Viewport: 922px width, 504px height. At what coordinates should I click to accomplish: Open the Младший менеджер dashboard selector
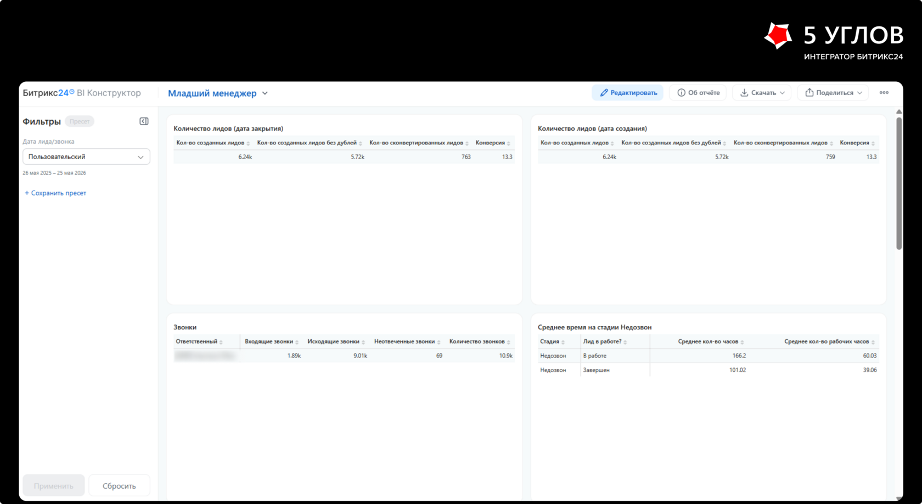[218, 93]
